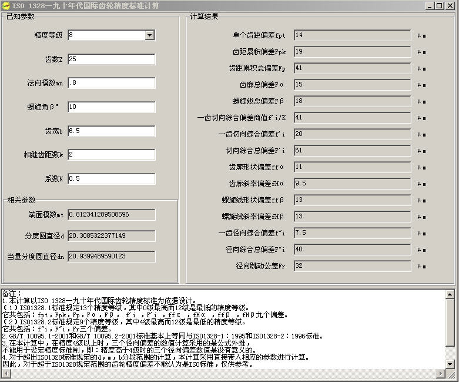Screen dimensions: 459x382
Task: Click the 一齿切向综合偏差商值f'i/K result field
Action: pyautogui.click(x=353, y=118)
